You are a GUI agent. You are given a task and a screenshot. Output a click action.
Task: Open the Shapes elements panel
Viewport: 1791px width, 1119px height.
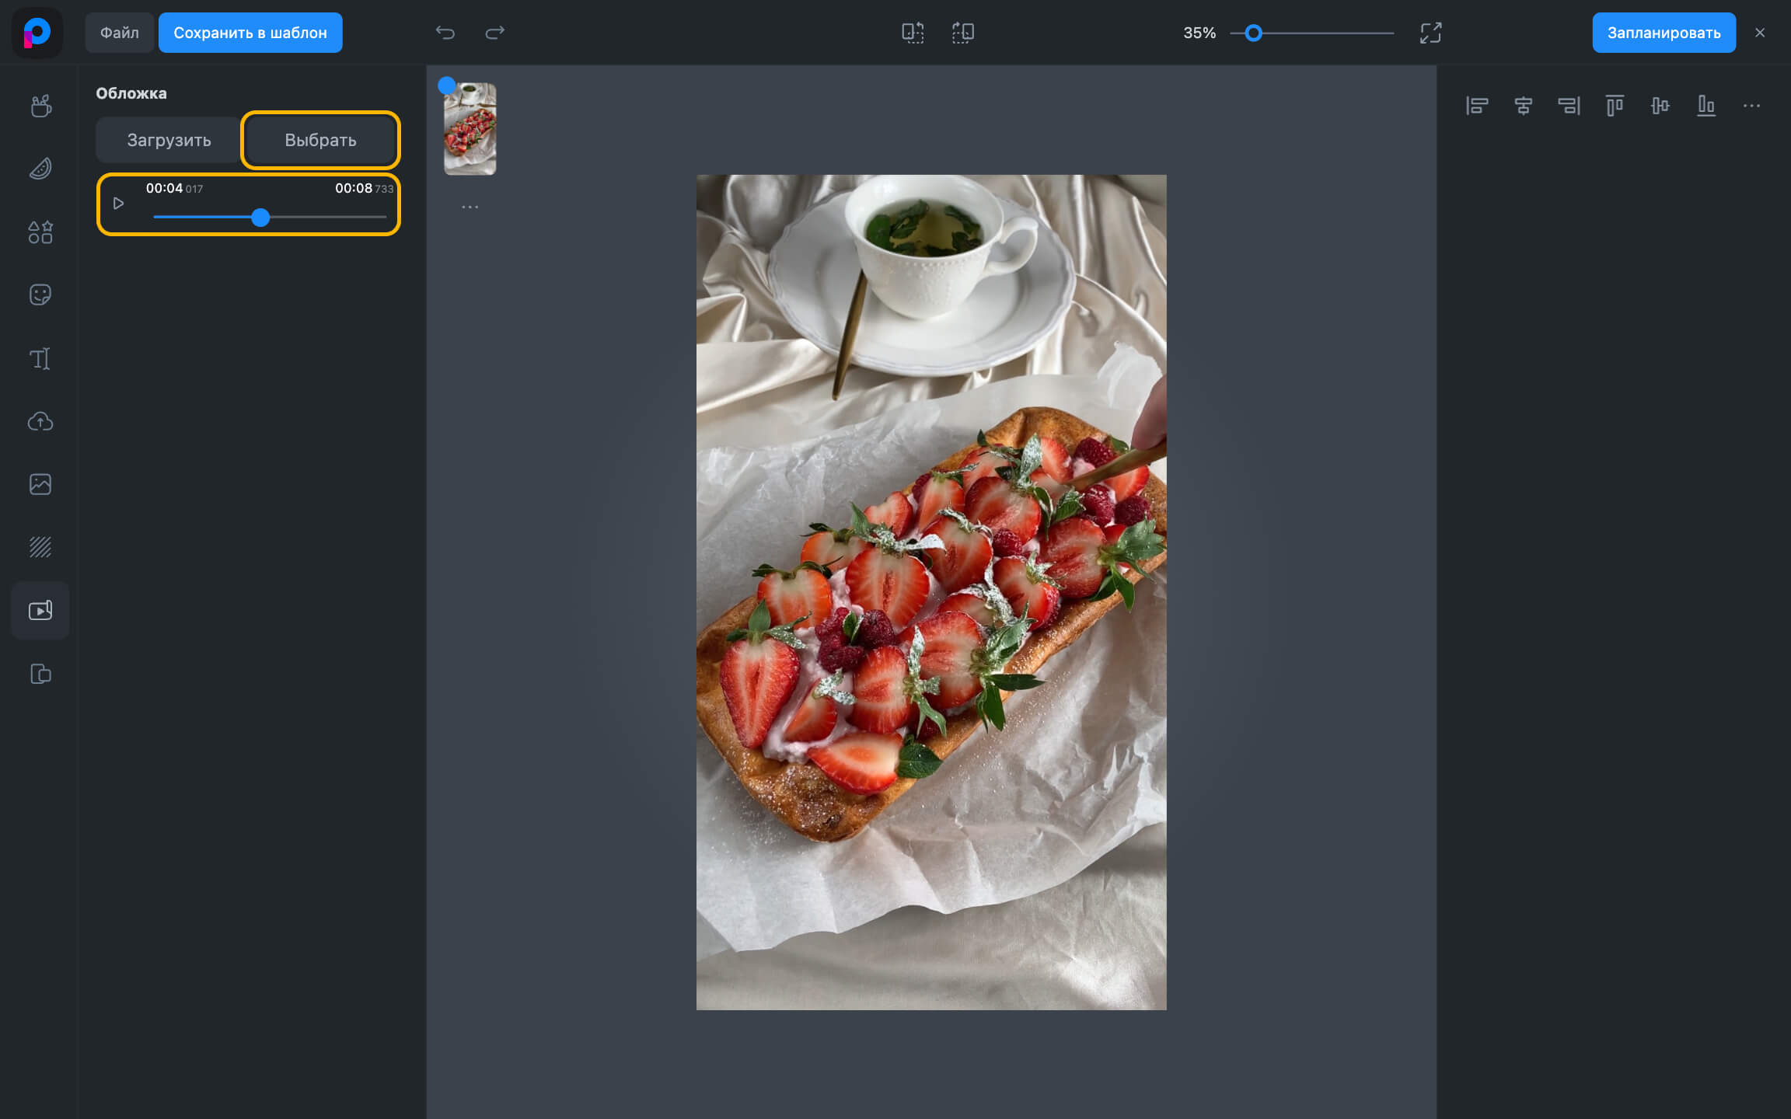[x=40, y=232]
